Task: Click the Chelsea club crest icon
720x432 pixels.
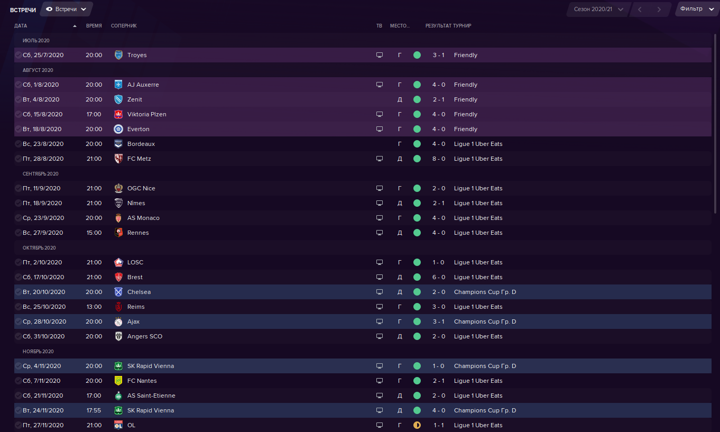Action: 118,292
